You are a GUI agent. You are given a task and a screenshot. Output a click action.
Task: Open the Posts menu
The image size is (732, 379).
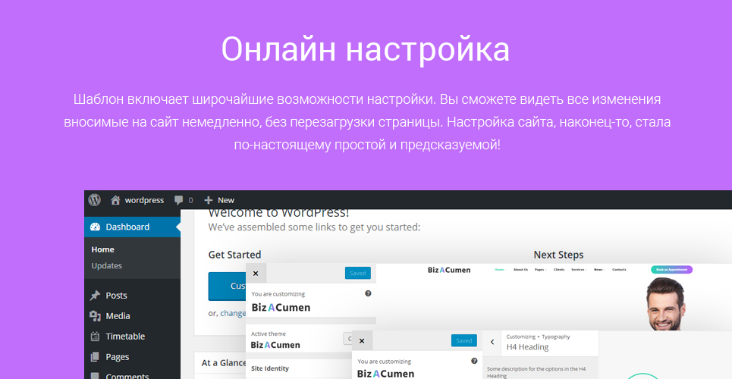116,296
